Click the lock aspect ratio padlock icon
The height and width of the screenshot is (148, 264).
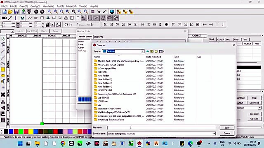click(48, 25)
